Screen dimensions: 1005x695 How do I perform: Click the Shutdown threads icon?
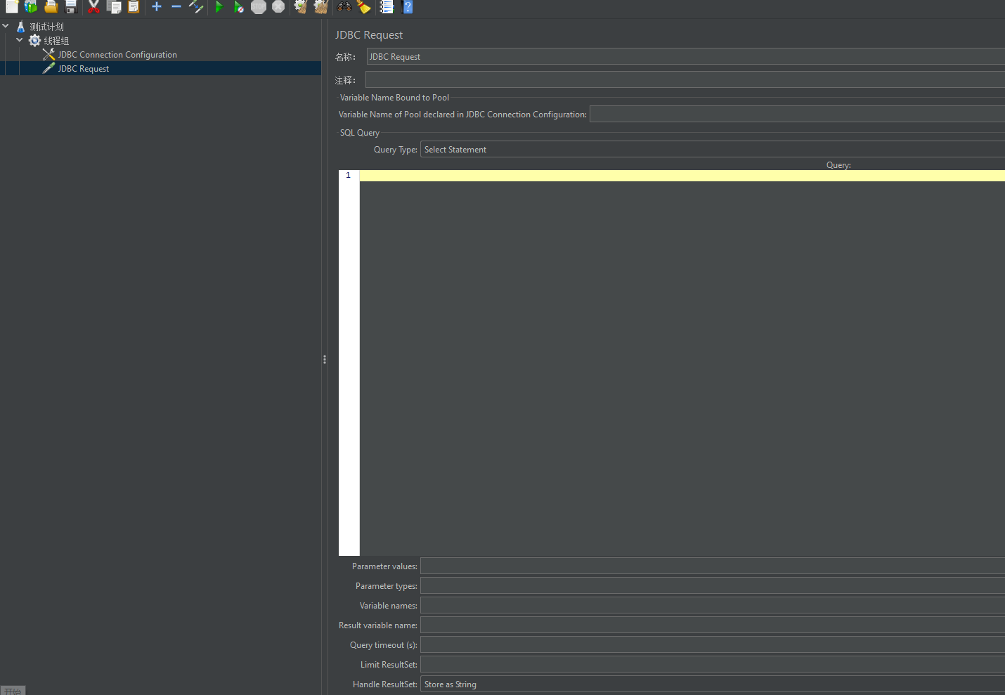point(278,6)
